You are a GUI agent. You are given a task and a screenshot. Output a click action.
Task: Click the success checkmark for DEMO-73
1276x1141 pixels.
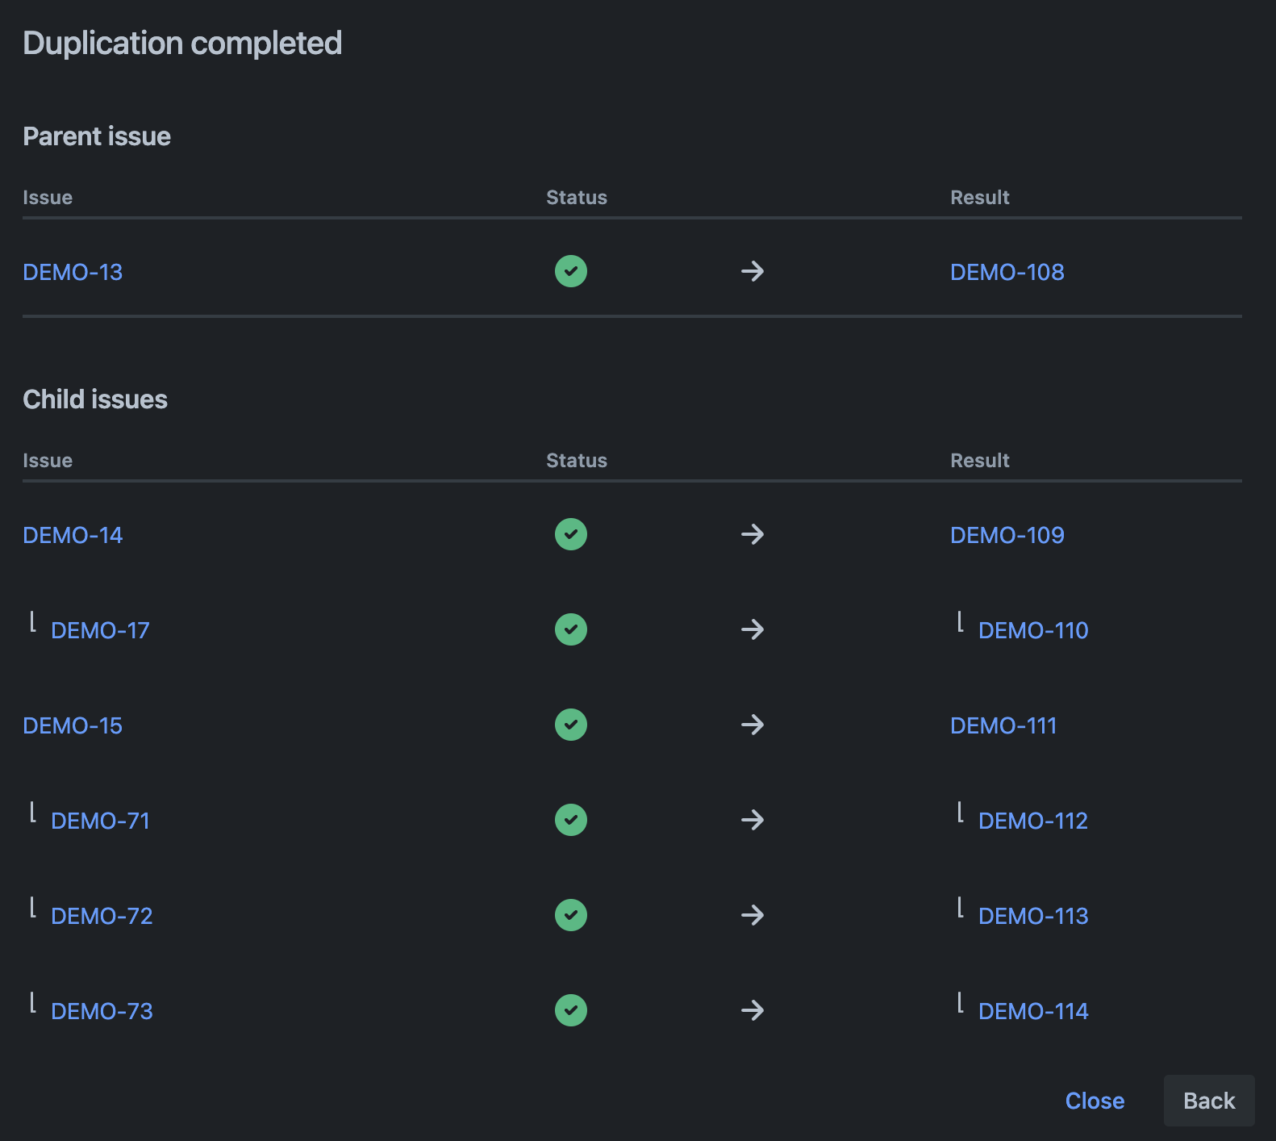[x=570, y=1010]
